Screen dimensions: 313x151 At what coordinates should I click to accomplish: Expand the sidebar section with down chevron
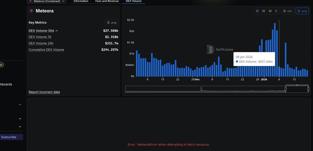(20, 105)
